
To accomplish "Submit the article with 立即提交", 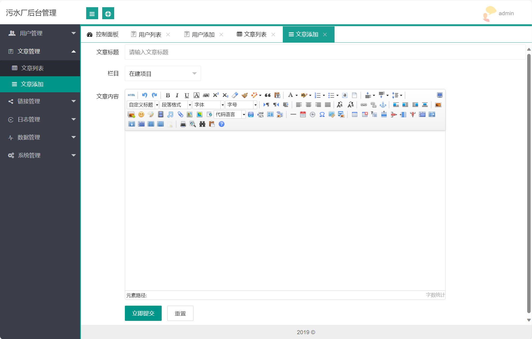I will tap(143, 313).
